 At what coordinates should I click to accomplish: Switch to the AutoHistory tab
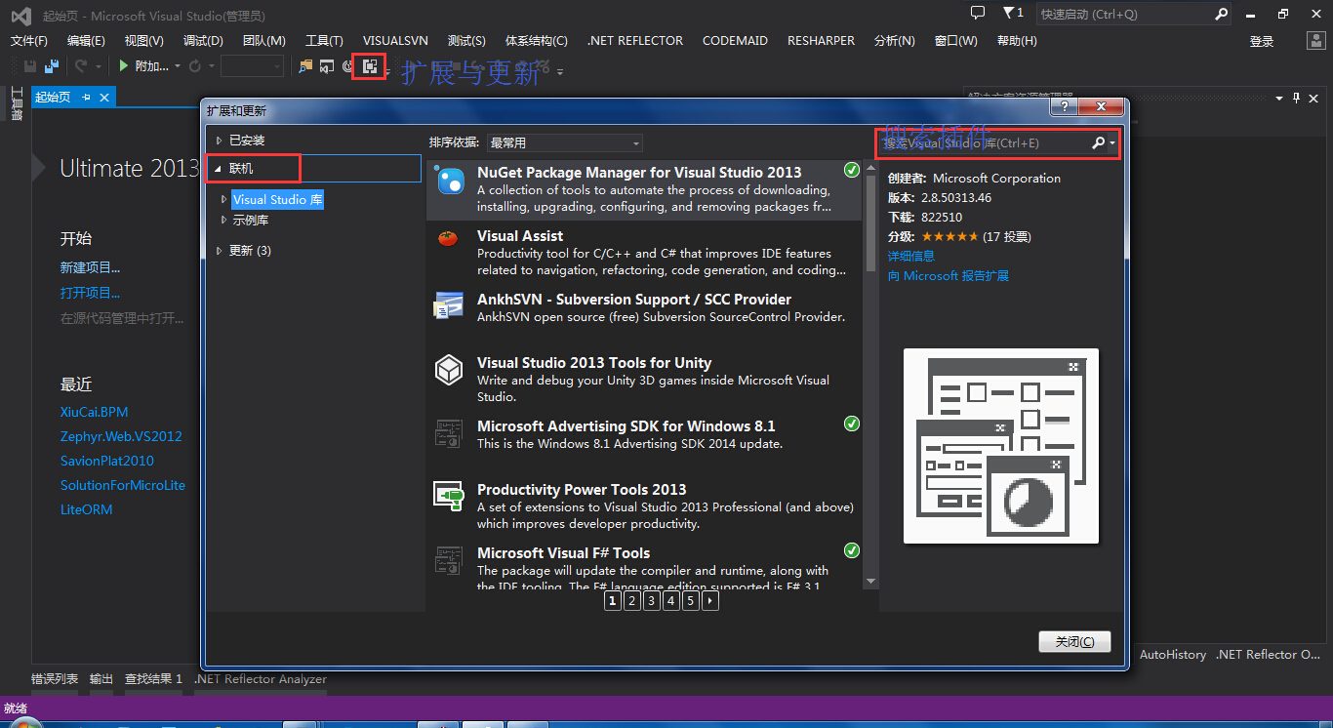tap(1173, 655)
